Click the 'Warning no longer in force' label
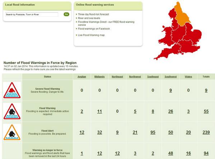Viewport: 215px width, 159px height. tap(47, 150)
